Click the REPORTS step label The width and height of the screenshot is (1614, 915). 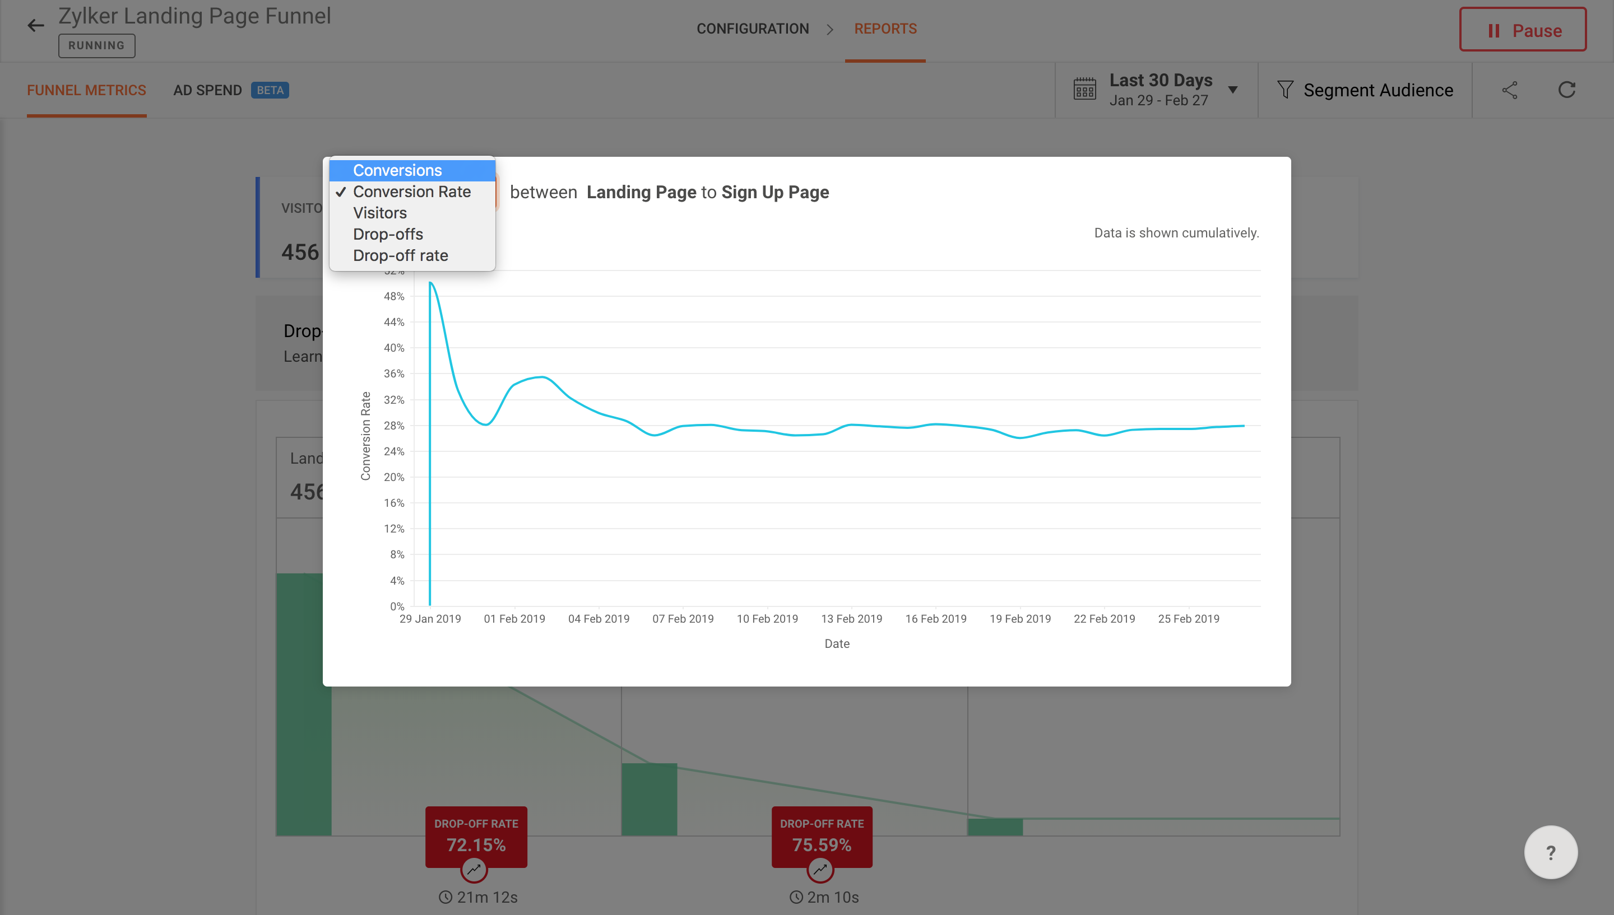click(x=885, y=29)
